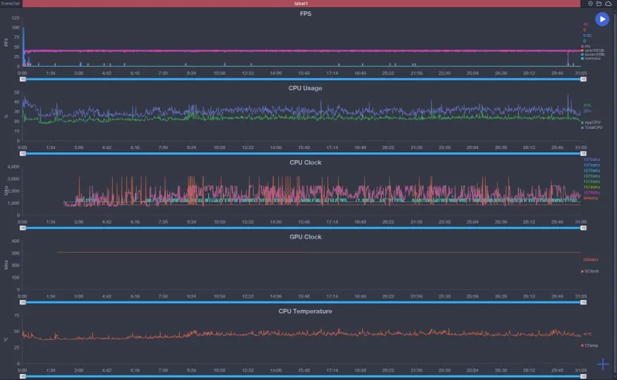This screenshot has height=380, width=617.
Task: Click left range handle of CPU Clock chart
Action: (x=23, y=228)
